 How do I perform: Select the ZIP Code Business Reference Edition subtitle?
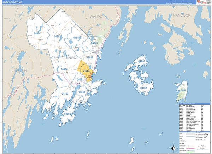point(179,3)
